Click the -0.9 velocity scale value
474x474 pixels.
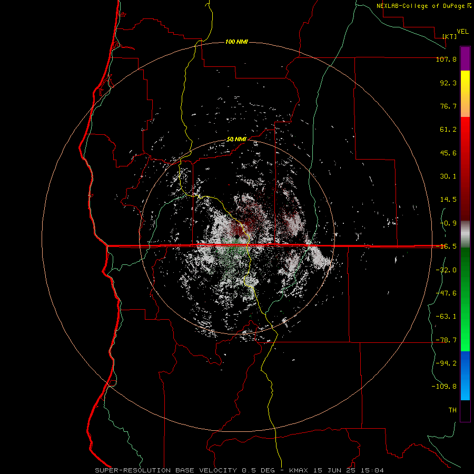point(448,223)
